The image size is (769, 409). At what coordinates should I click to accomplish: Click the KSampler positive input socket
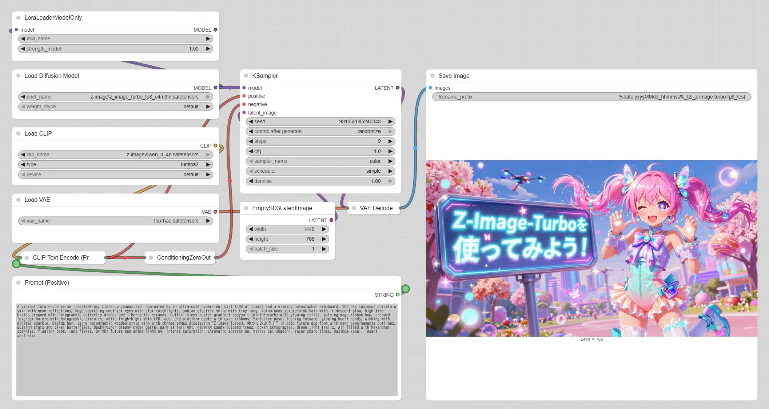(244, 96)
